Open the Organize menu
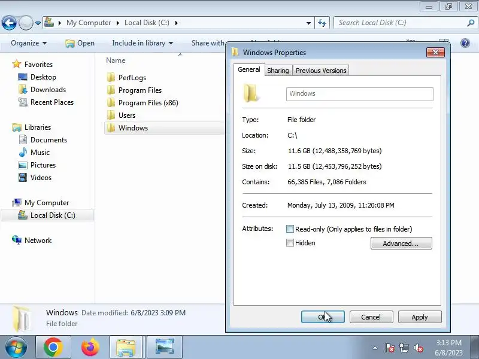The width and height of the screenshot is (479, 359). click(29, 43)
